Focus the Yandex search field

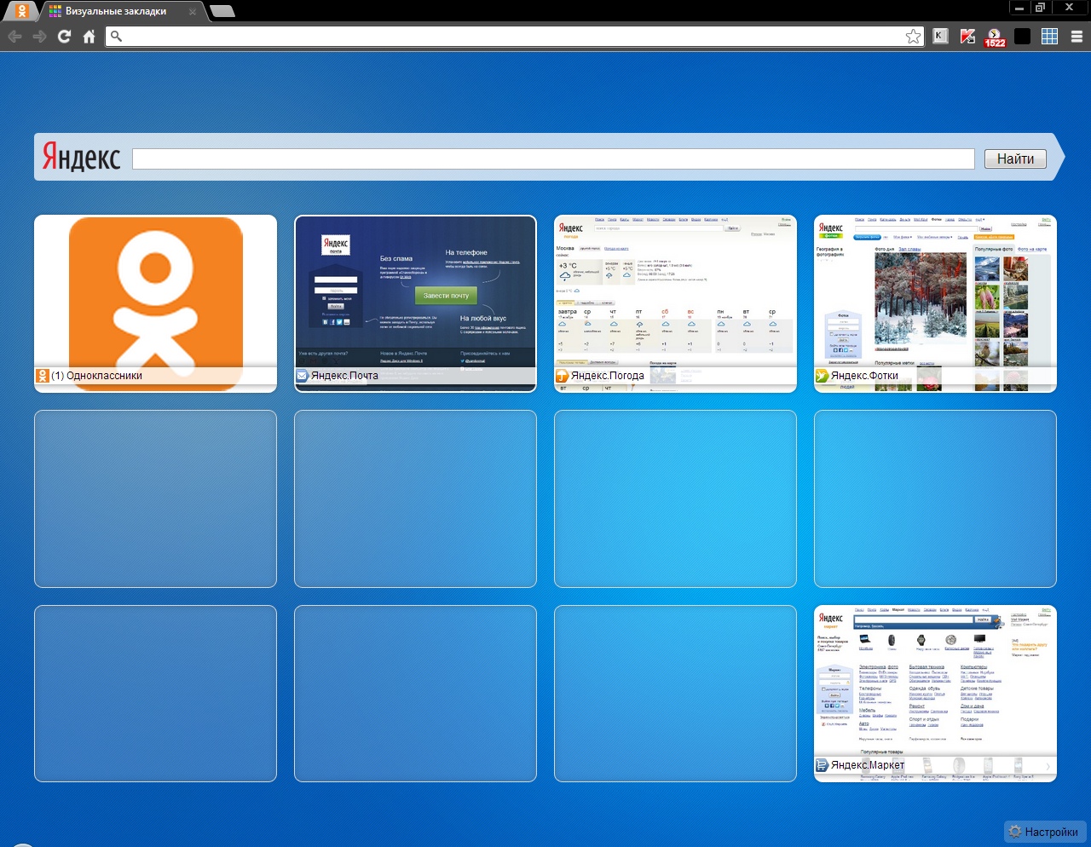[553, 158]
